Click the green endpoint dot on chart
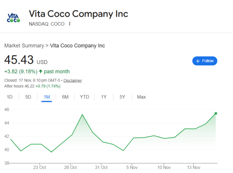Image resolution: width=233 pixels, height=173 pixels. 216,114
